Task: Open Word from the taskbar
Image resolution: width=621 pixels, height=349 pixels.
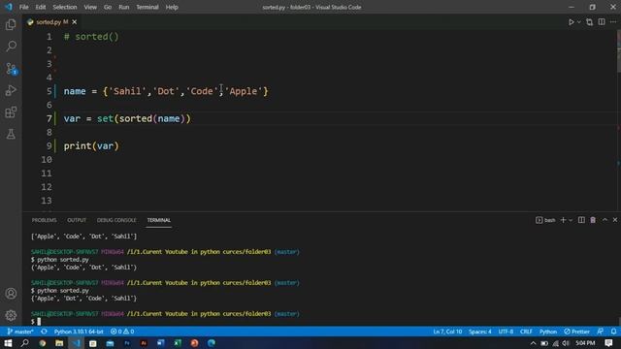Action: 160,343
